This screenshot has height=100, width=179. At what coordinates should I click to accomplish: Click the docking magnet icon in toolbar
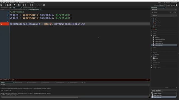[44, 5]
